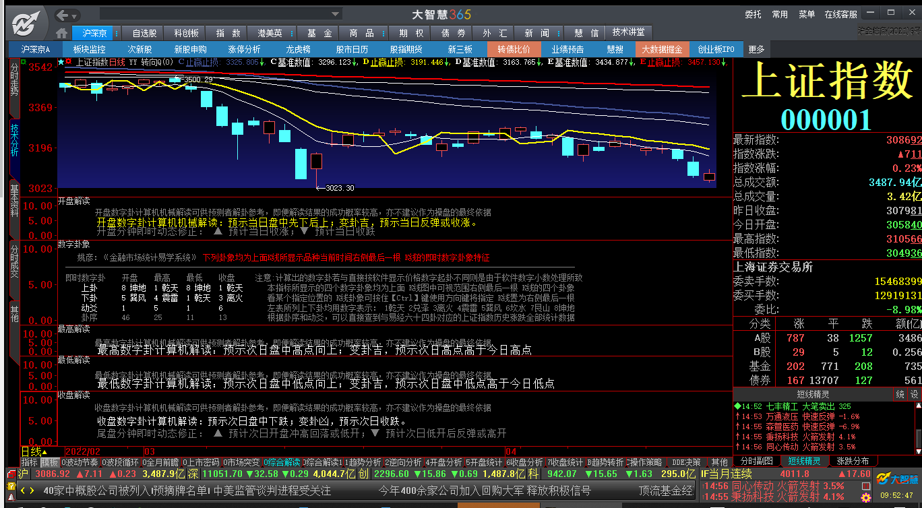Click the 短线精灵 list scroll-up arrow
Screen dimensions: 922x508
[x=918, y=406]
